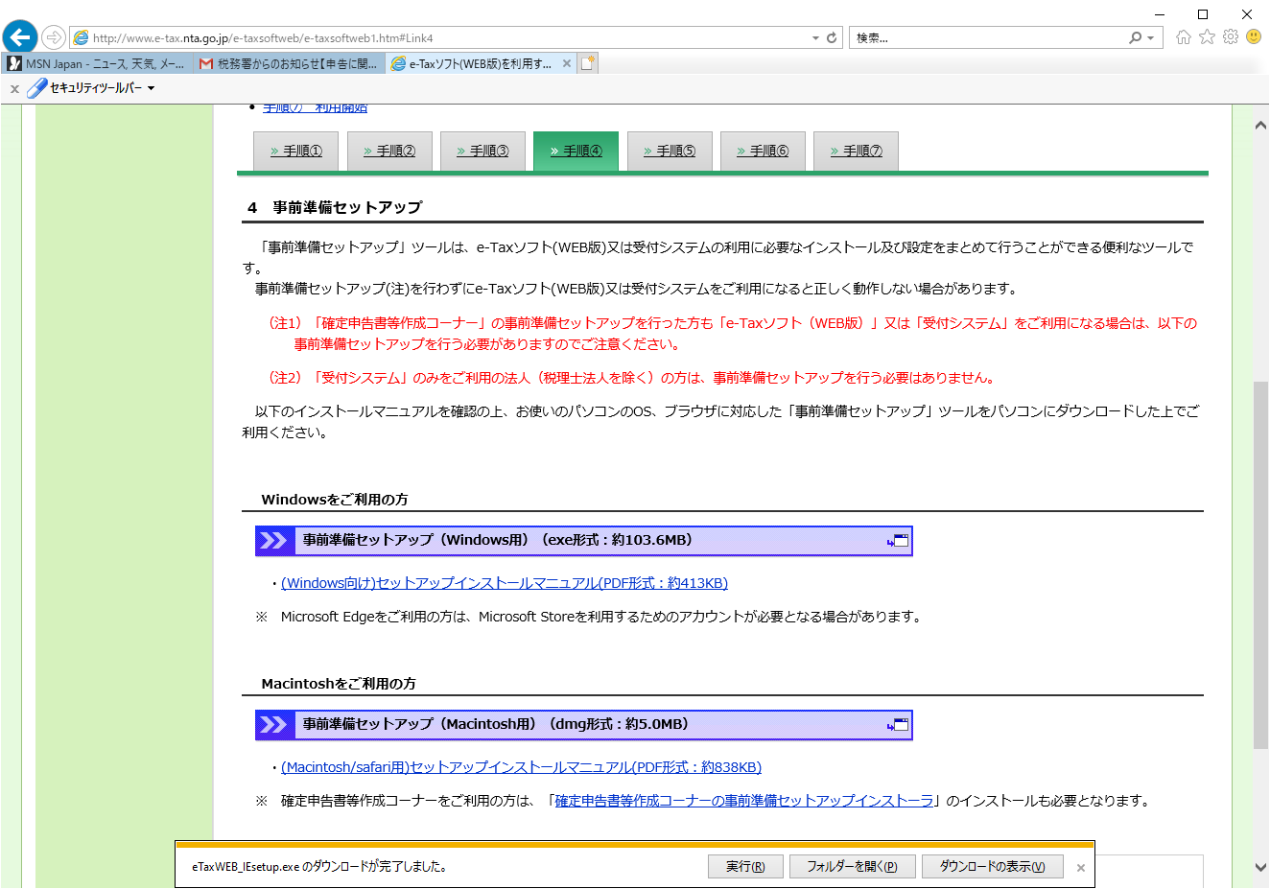The height and width of the screenshot is (889, 1270).
Task: Click the vertical scrollbar down arrow
Action: [x=1260, y=867]
